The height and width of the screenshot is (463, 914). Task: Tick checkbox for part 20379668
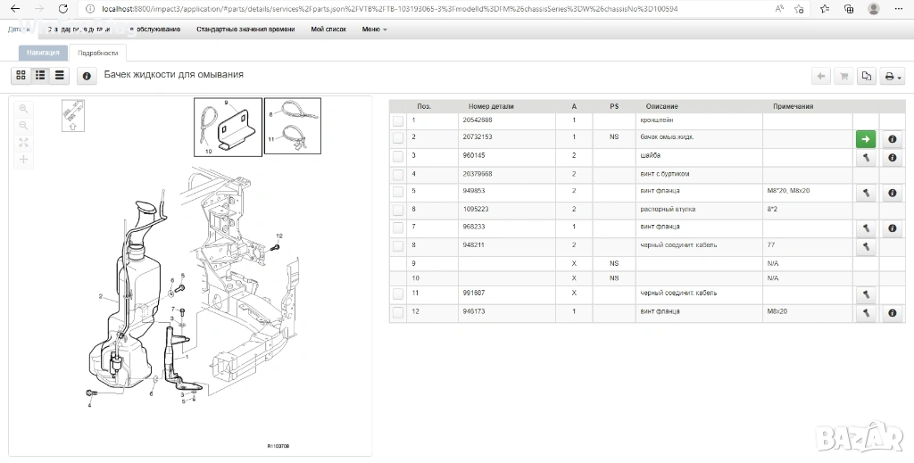click(398, 175)
